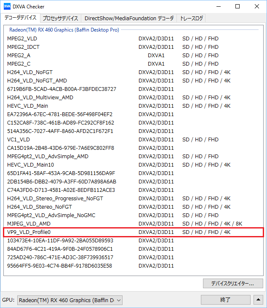Open the トレースログ tab
The width and height of the screenshot is (267, 308).
[191, 19]
